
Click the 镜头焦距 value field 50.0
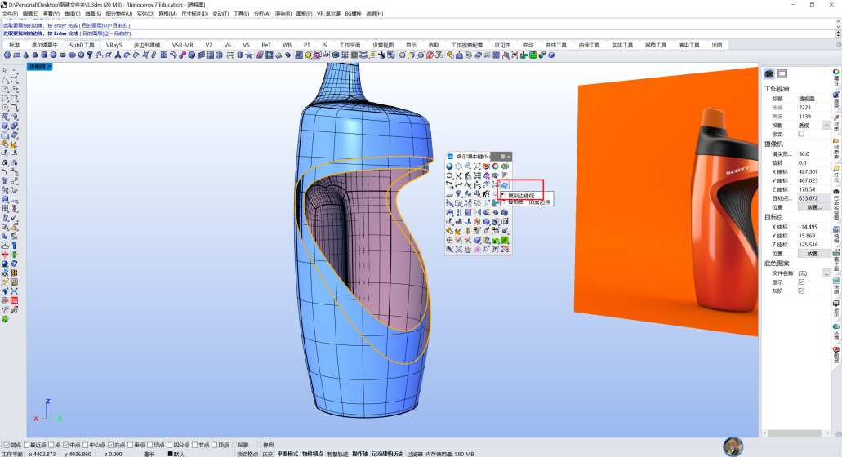point(813,154)
